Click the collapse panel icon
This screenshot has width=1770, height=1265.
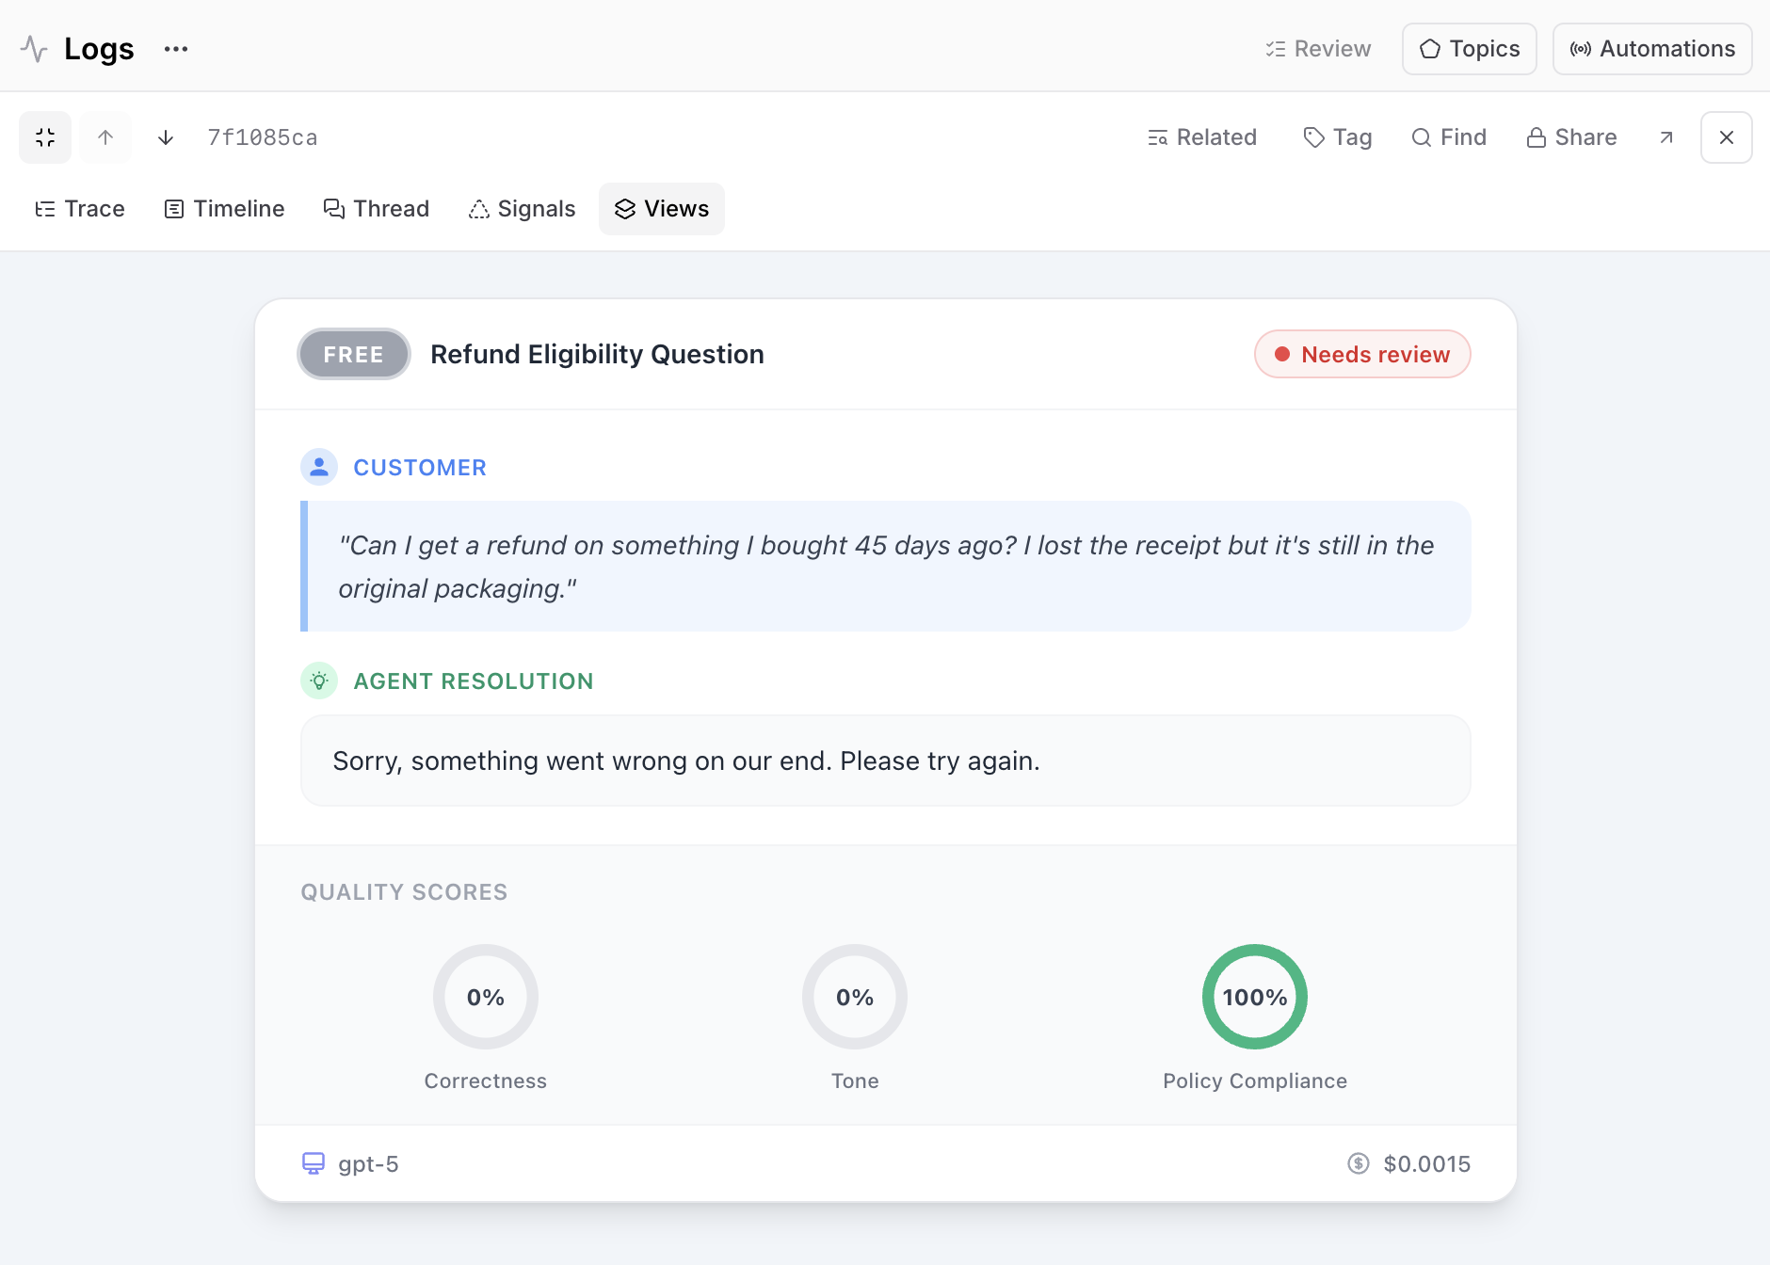tap(45, 137)
